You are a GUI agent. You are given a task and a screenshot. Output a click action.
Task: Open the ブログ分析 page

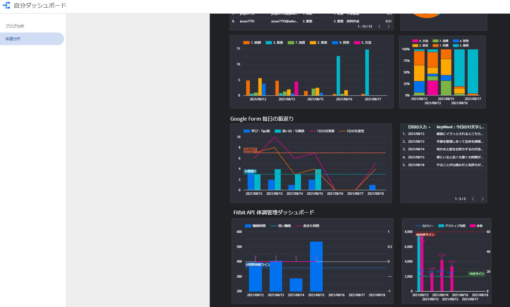[15, 26]
